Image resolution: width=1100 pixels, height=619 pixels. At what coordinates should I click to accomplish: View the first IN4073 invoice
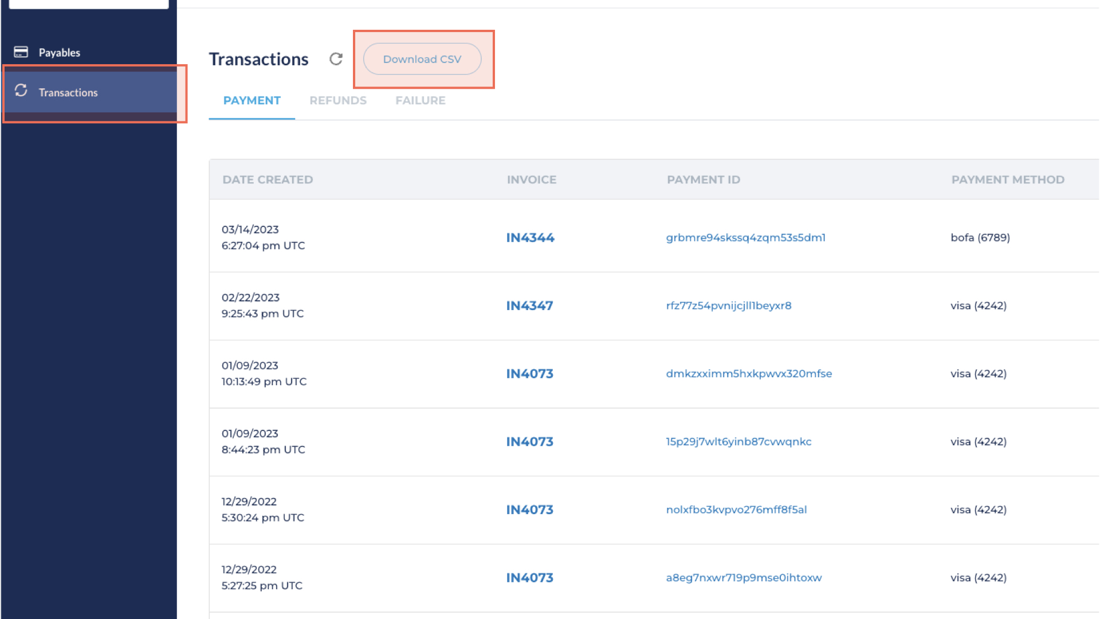pos(529,373)
